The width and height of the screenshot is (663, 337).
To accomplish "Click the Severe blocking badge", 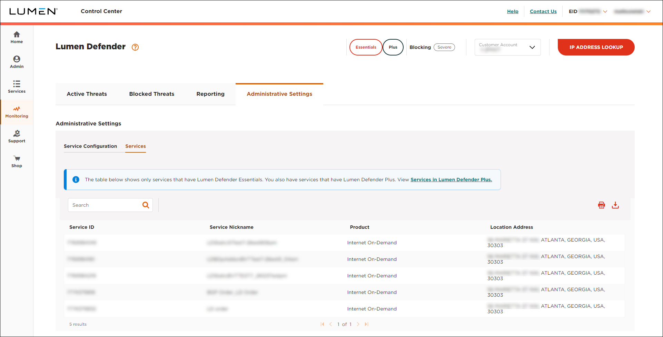I will pyautogui.click(x=444, y=47).
